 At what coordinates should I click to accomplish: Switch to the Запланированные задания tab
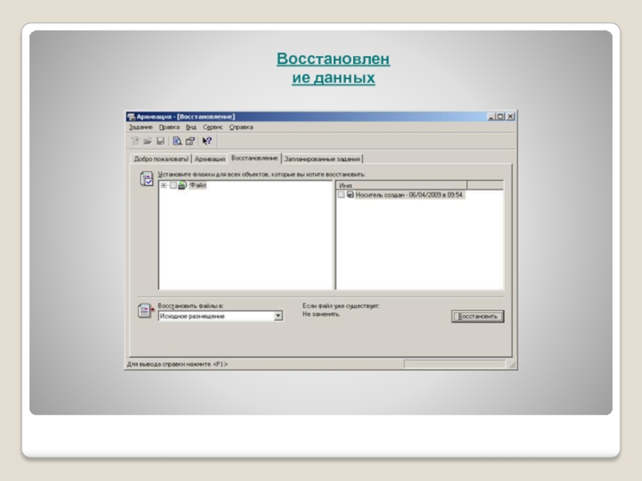pos(322,159)
